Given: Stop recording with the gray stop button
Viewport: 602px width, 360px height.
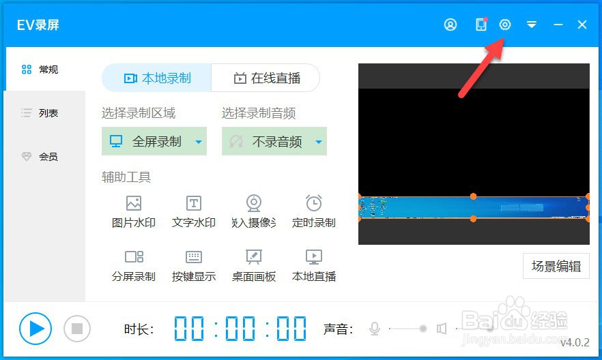Looking at the screenshot, I should 76,329.
